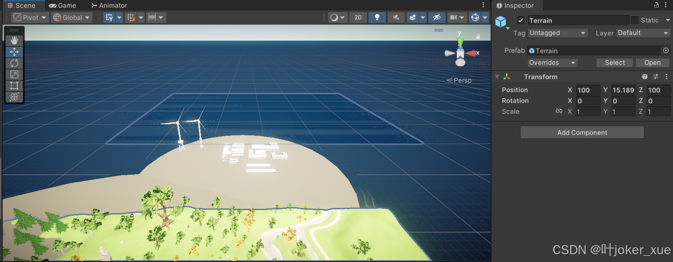Switch to the Game tab

pos(62,5)
